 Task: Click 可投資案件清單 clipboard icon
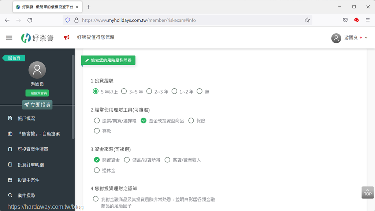[x=10, y=149]
